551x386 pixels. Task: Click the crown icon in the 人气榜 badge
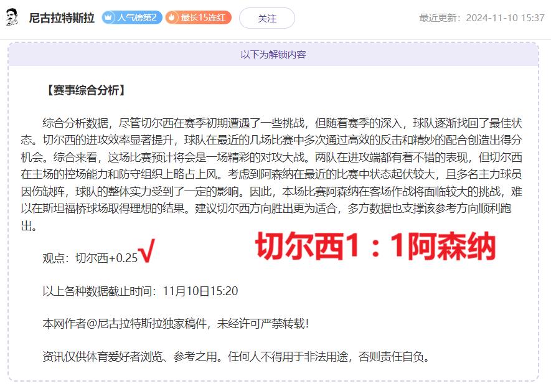point(108,17)
